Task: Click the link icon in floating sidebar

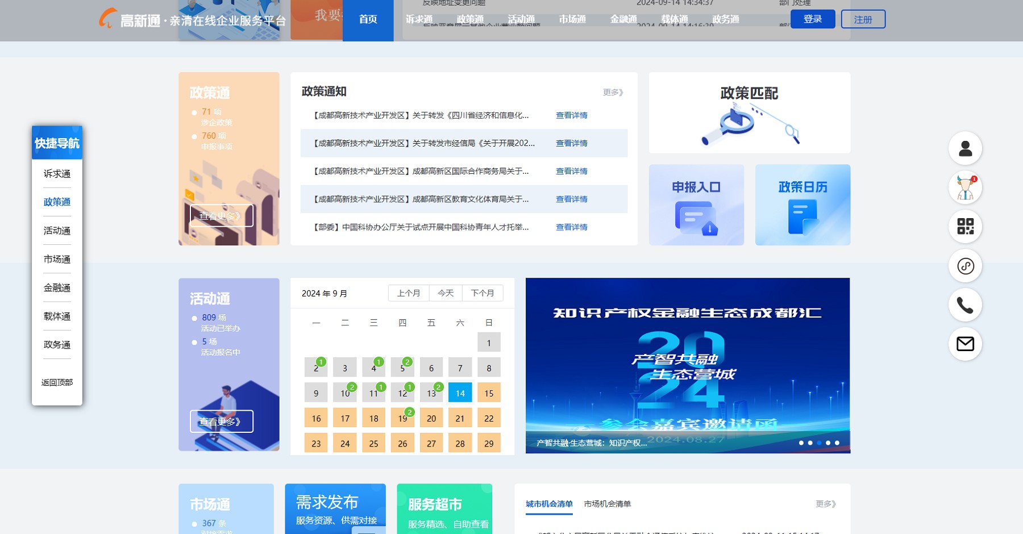Action: (965, 266)
